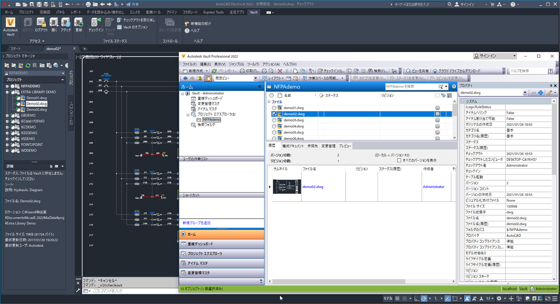Open status bar customization menu
The image size is (560, 304).
click(555, 299)
